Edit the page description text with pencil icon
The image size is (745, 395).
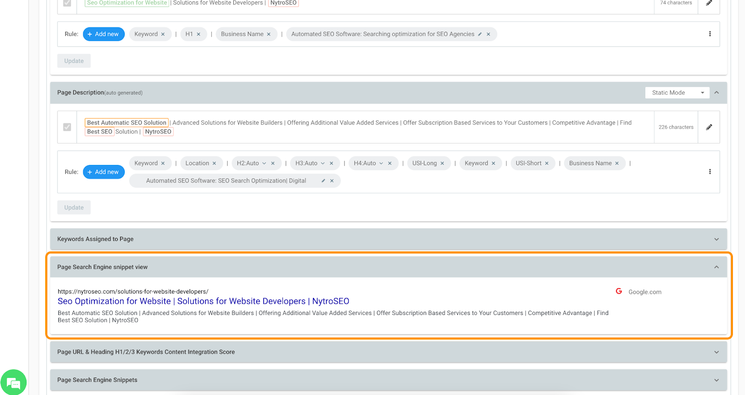[x=709, y=127]
